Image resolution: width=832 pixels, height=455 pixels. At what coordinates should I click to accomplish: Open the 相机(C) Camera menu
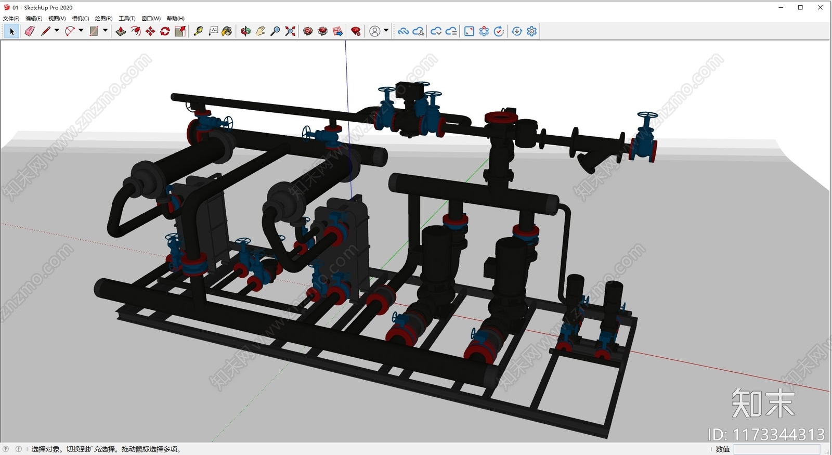point(81,18)
